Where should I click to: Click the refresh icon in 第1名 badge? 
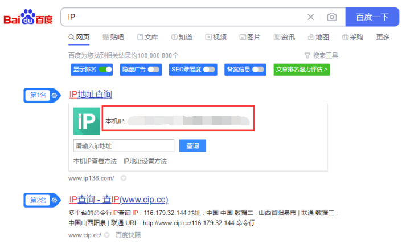point(55,95)
